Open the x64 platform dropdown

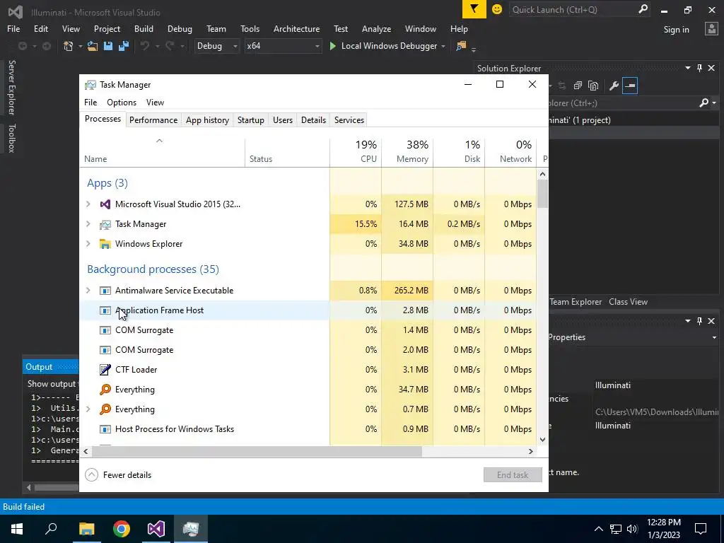pyautogui.click(x=283, y=46)
